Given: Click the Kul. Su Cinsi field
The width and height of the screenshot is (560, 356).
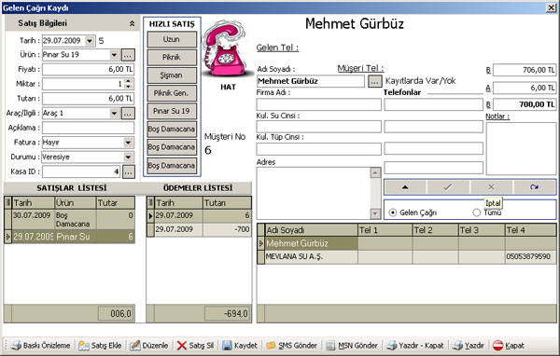Looking at the screenshot, I should (318, 127).
